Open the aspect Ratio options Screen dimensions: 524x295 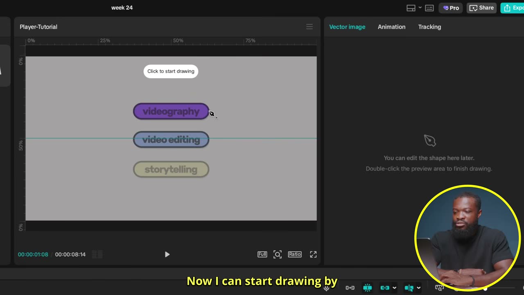pos(295,254)
